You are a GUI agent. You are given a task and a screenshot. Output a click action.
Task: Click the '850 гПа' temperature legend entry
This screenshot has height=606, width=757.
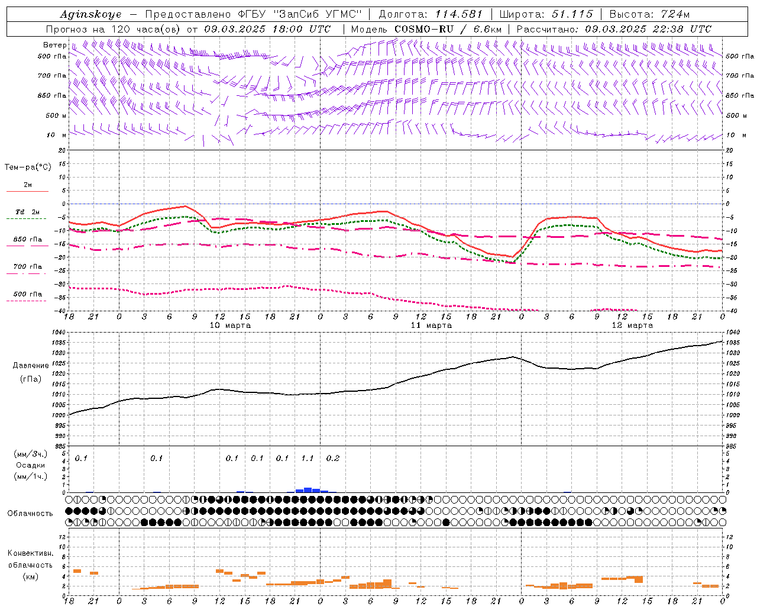pyautogui.click(x=28, y=240)
